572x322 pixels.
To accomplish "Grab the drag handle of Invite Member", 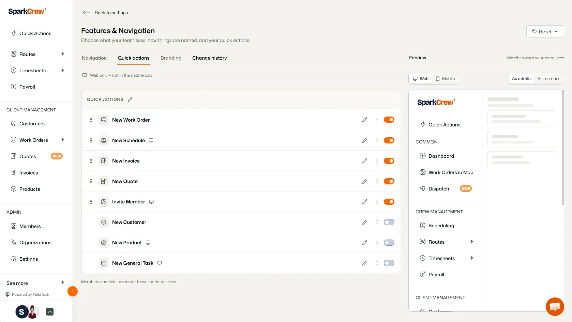I will tap(91, 202).
